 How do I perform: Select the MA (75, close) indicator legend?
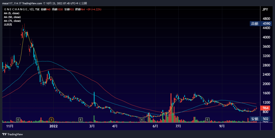12,21
